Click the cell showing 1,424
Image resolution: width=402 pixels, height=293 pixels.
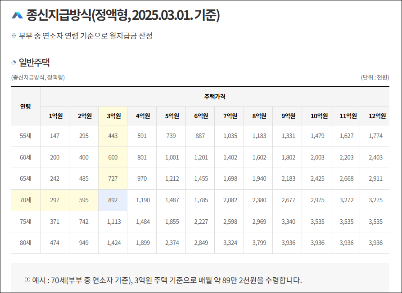[x=114, y=243]
